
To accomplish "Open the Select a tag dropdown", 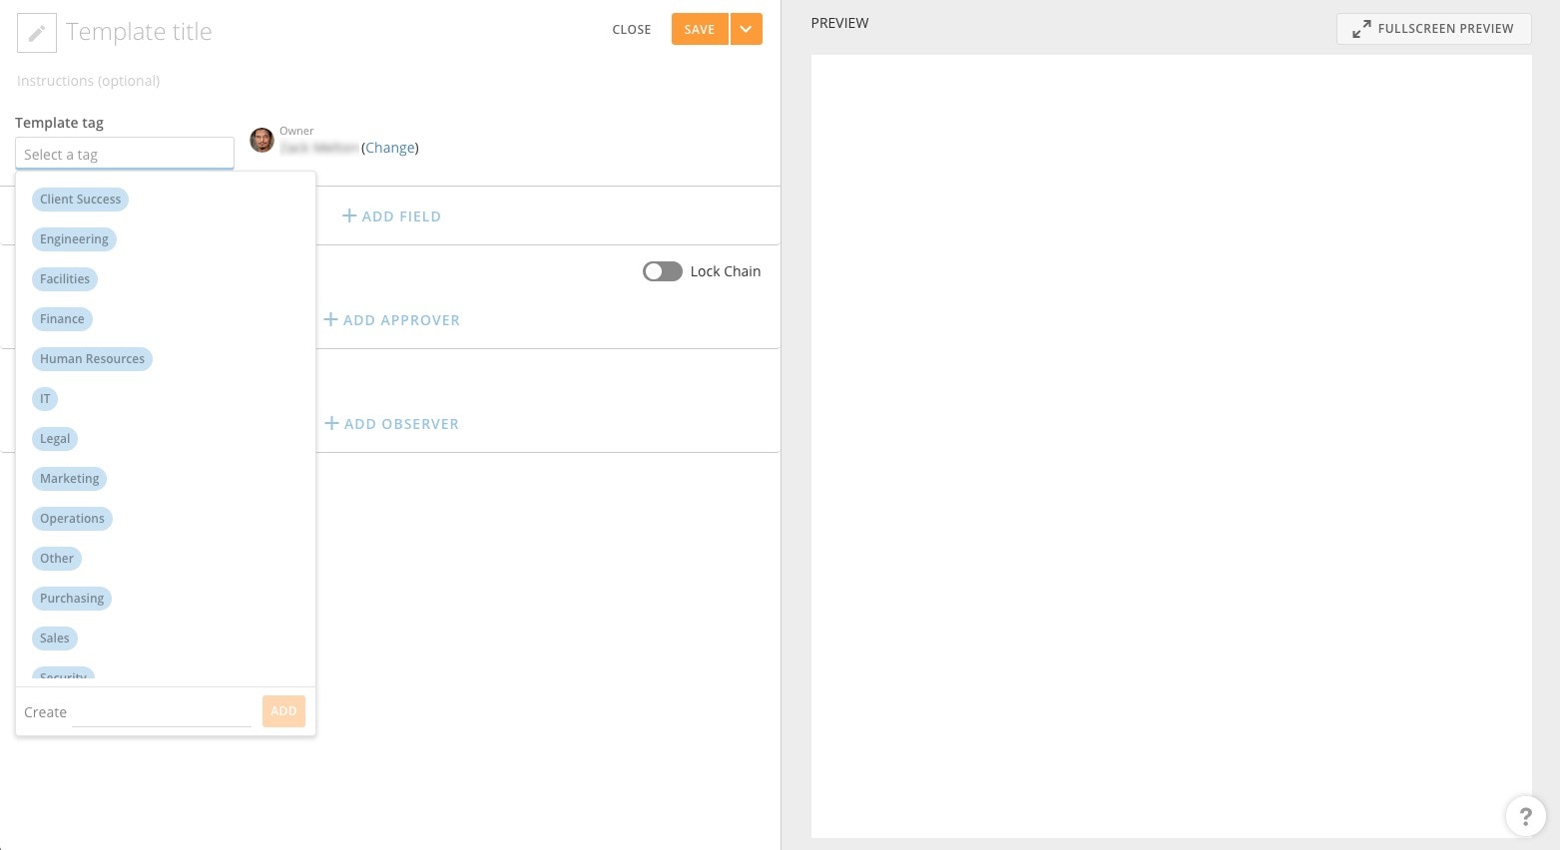I will [x=125, y=154].
